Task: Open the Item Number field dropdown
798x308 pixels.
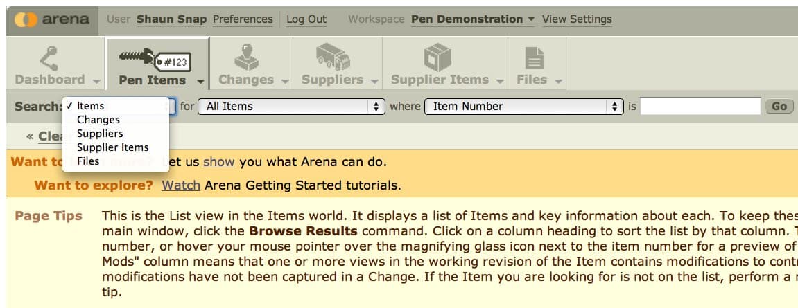Action: click(523, 106)
